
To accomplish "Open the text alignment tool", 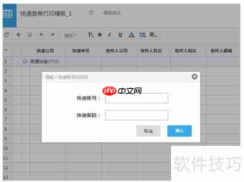I will [153, 35].
